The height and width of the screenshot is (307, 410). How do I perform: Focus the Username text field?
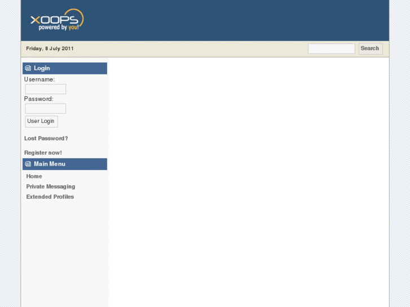[x=46, y=89]
